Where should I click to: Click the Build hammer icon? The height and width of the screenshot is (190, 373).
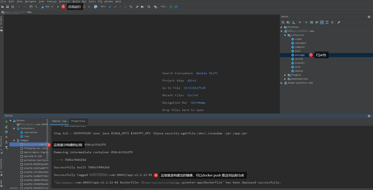pyautogui.click(x=36, y=7)
